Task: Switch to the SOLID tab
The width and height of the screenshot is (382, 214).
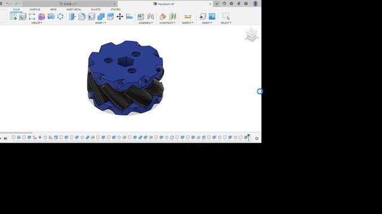Action: tap(16, 10)
